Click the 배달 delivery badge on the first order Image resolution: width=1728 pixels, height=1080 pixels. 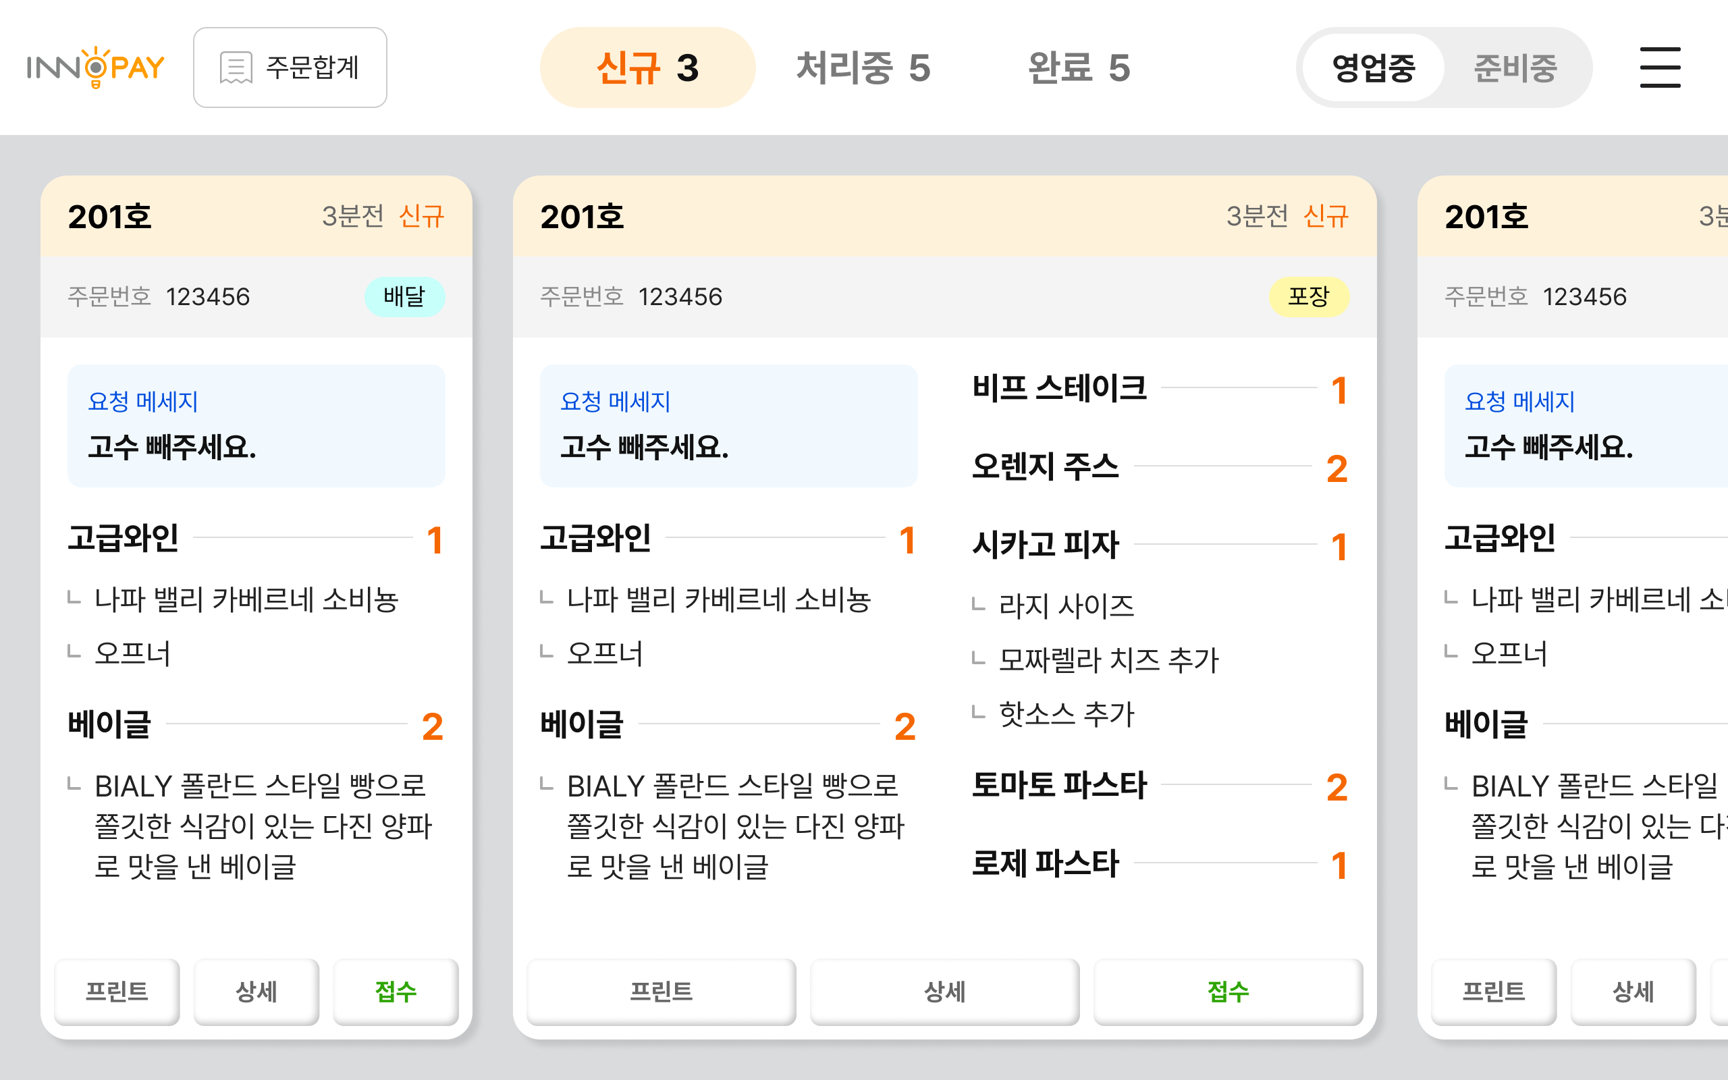(404, 296)
